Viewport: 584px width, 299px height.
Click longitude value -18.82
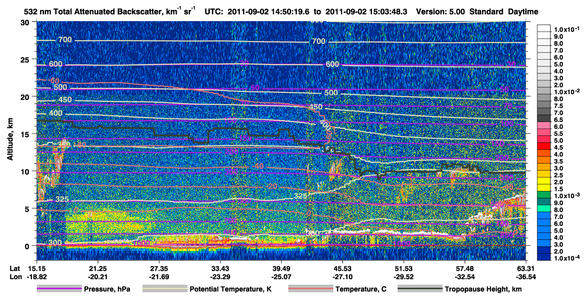click(36, 277)
